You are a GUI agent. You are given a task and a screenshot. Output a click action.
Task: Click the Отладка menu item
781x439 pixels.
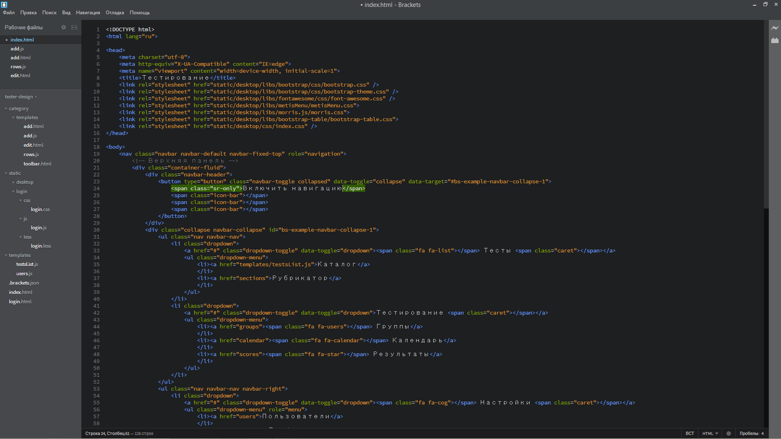point(115,12)
